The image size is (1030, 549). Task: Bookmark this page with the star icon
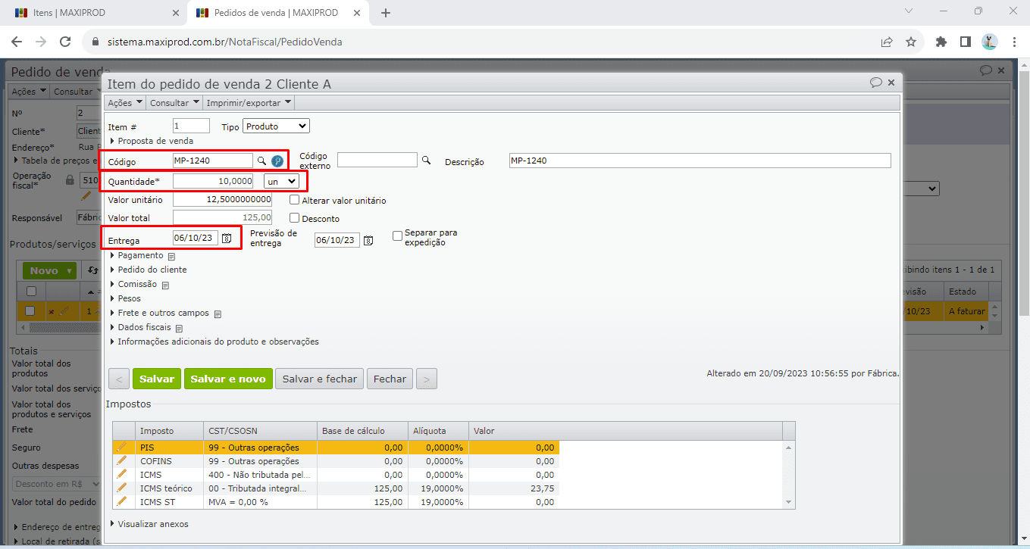911,42
